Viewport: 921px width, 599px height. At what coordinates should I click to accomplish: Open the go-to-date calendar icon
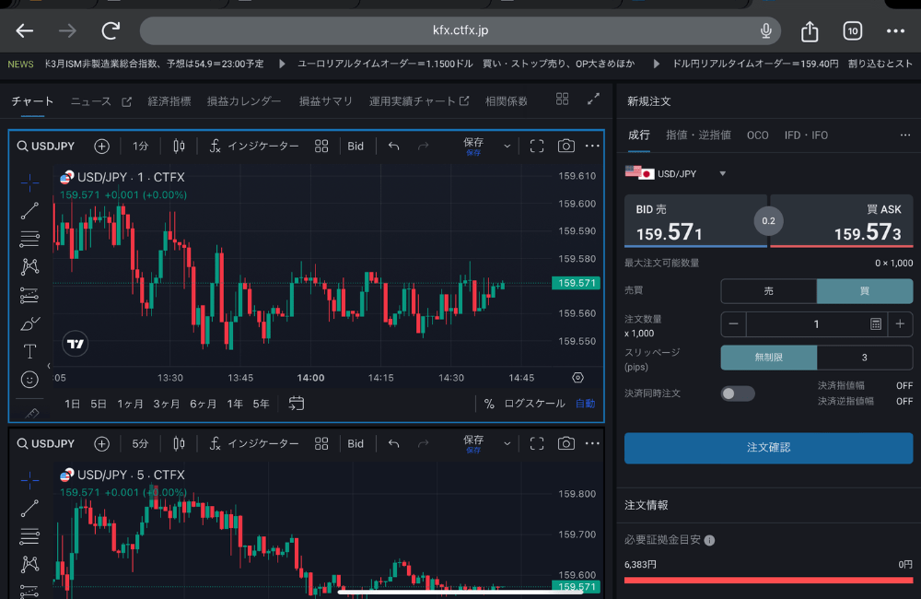click(x=296, y=404)
